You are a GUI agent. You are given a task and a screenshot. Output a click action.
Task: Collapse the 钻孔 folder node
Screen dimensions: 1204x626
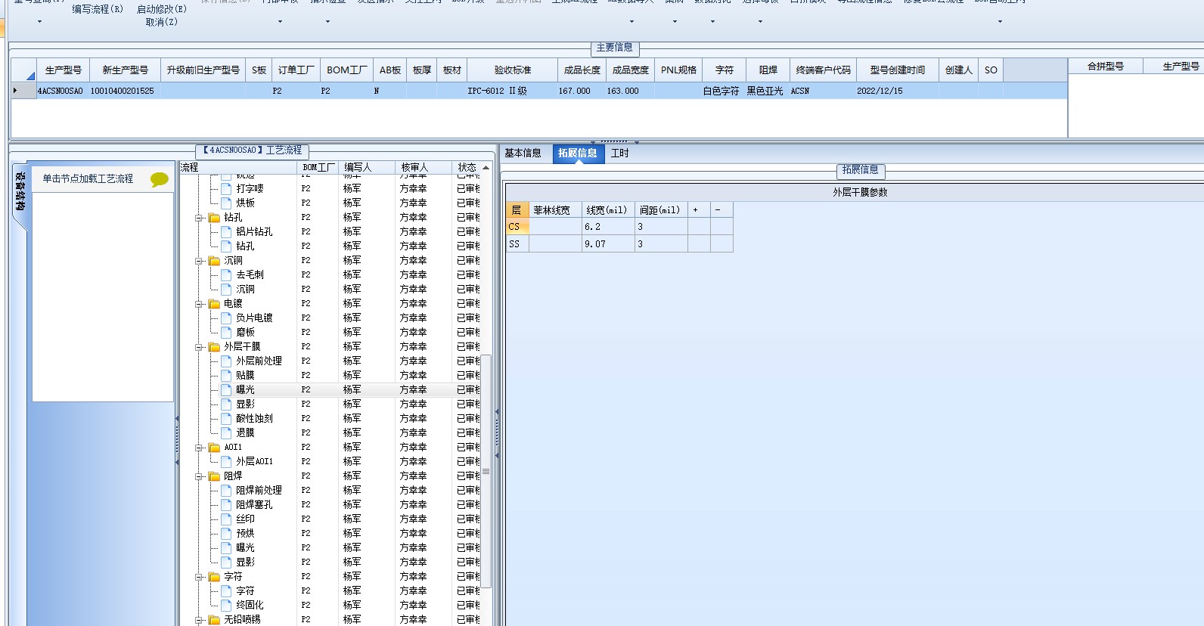coord(199,218)
